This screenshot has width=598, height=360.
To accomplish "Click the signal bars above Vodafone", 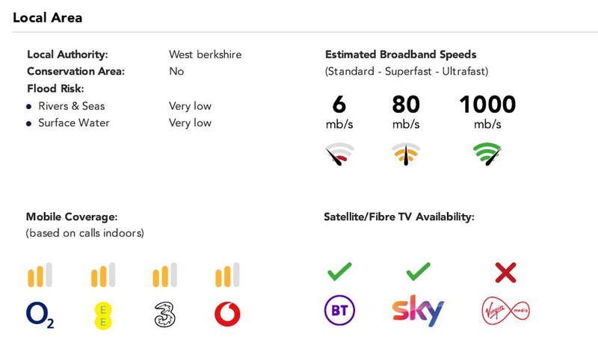I will click(227, 275).
